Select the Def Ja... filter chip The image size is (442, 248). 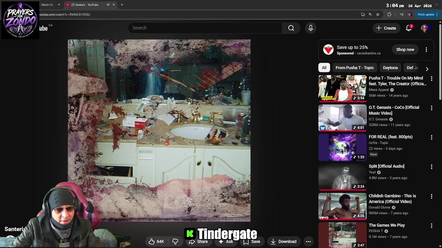coord(412,68)
